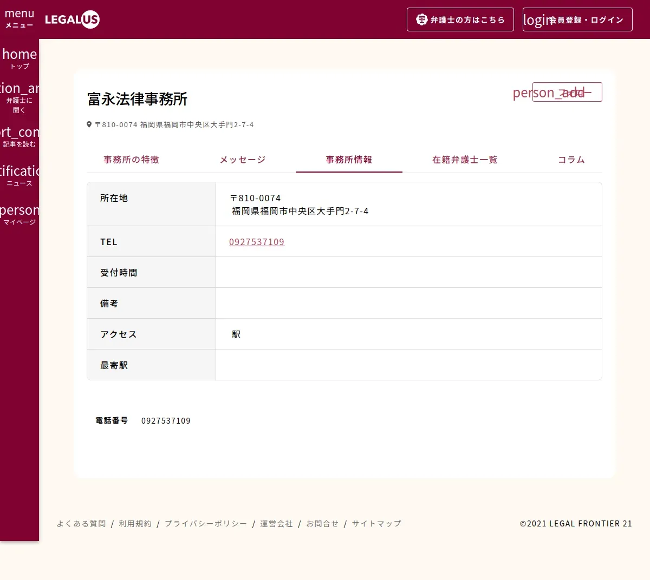Screen dimensions: 650x580
Task: Click the 最寄駅 row label
Action: (x=114, y=365)
